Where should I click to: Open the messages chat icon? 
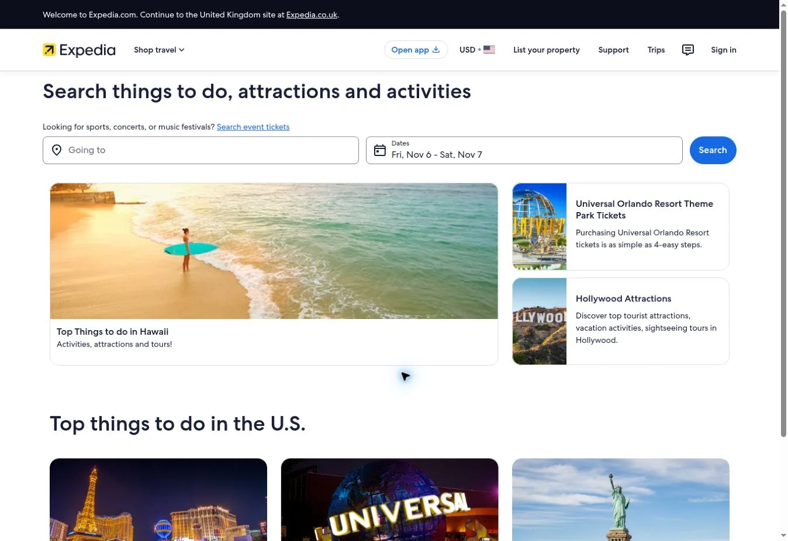[x=688, y=50]
